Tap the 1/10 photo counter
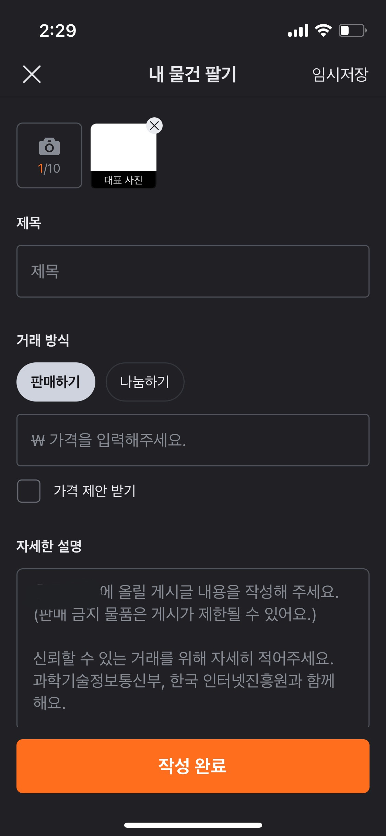This screenshot has height=836, width=386. [x=49, y=169]
